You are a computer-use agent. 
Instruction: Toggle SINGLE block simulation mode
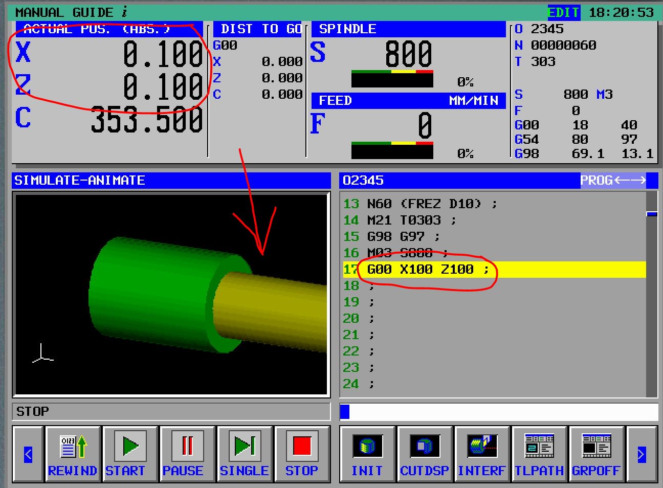(244, 453)
